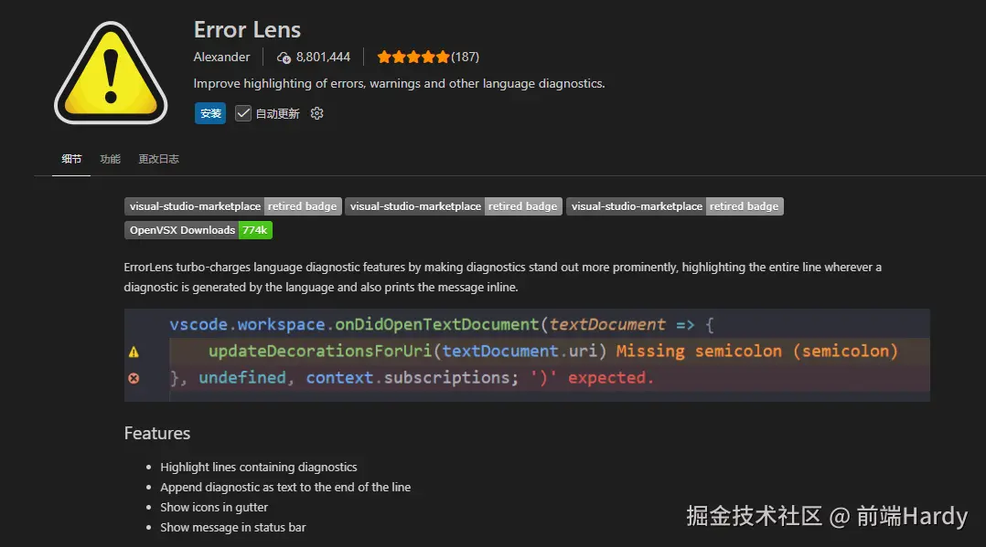The height and width of the screenshot is (547, 986).
Task: Click the OpenVSX Downloads 774k badge
Action: click(198, 230)
